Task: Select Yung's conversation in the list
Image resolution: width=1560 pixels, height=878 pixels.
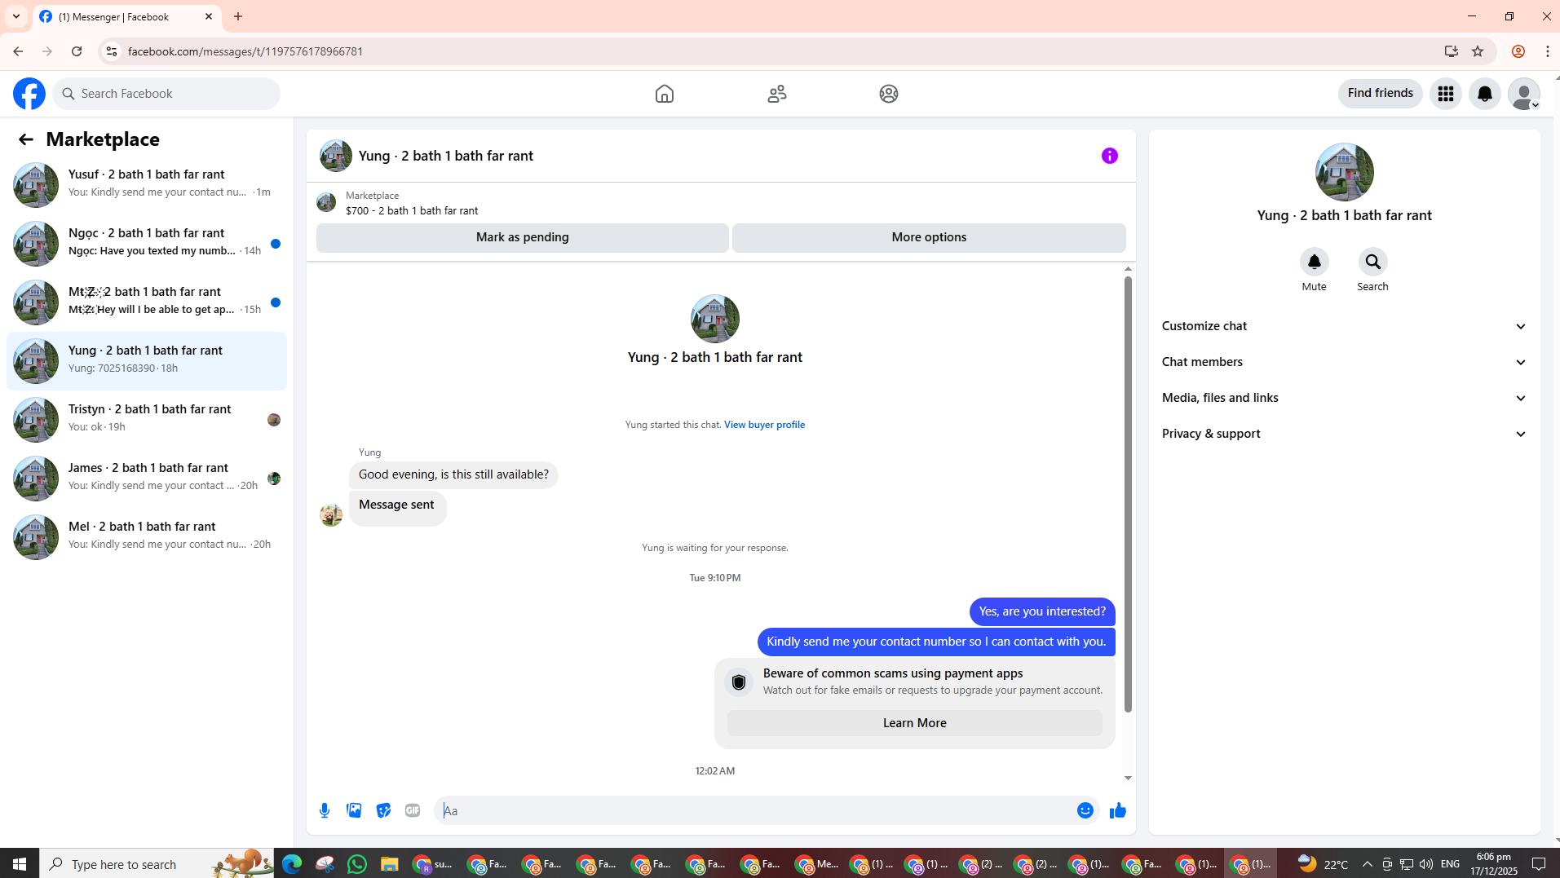Action: click(147, 360)
